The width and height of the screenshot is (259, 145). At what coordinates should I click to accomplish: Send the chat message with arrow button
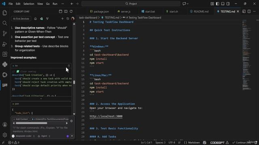[72, 136]
